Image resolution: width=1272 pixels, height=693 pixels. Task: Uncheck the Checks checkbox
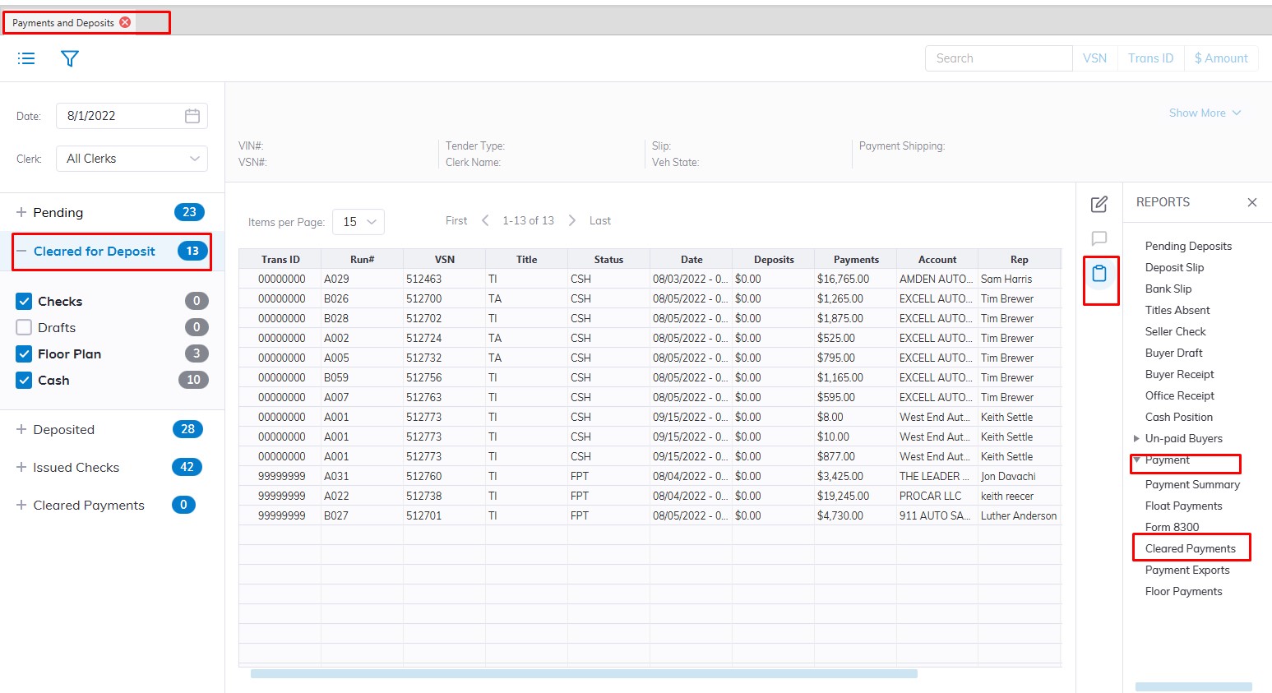click(x=25, y=302)
